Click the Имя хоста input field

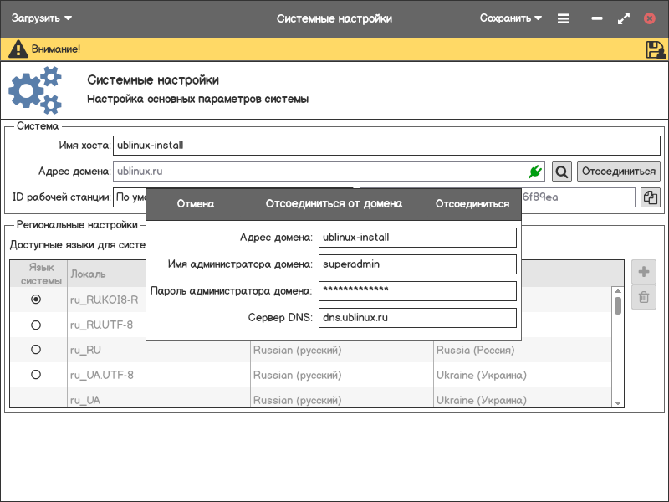point(385,146)
